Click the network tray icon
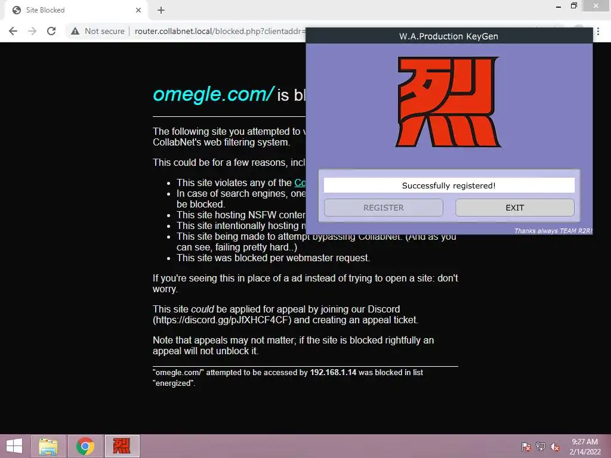Screen dimensions: 611x458 pyautogui.click(x=541, y=446)
